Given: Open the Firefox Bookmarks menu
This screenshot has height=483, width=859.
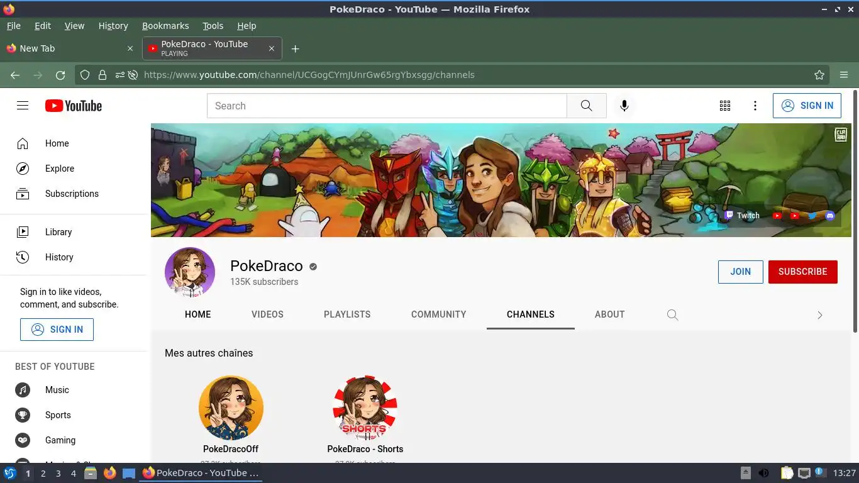Looking at the screenshot, I should click(165, 26).
